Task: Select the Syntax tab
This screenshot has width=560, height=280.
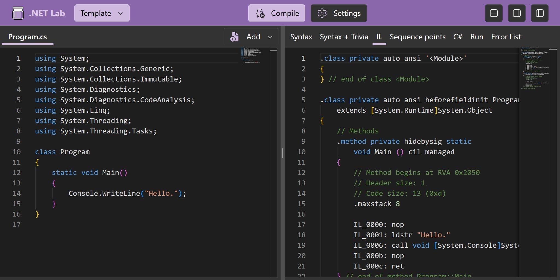Action: (301, 37)
